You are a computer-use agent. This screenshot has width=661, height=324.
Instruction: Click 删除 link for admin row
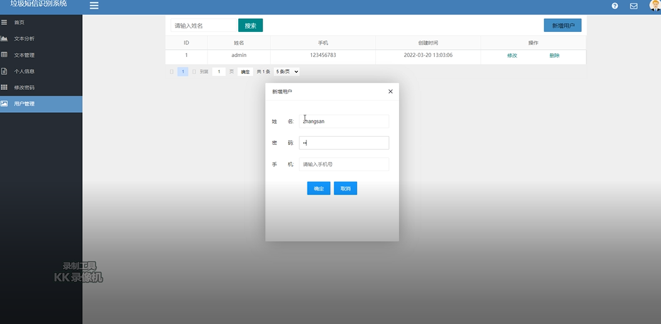pos(554,55)
